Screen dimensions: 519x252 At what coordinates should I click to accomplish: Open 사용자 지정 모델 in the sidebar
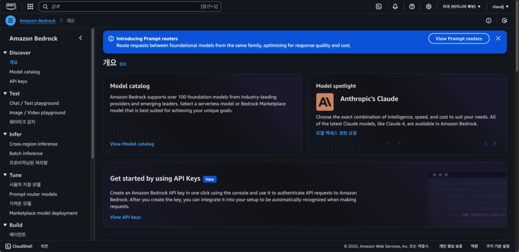click(25, 185)
